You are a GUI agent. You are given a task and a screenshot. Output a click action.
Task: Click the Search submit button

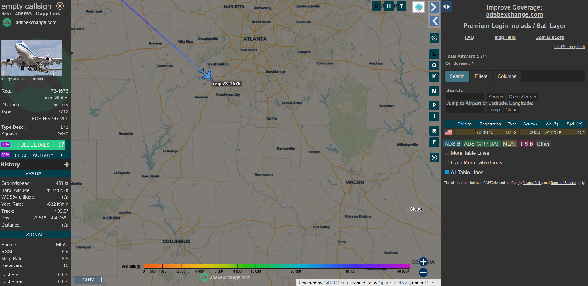pyautogui.click(x=495, y=97)
